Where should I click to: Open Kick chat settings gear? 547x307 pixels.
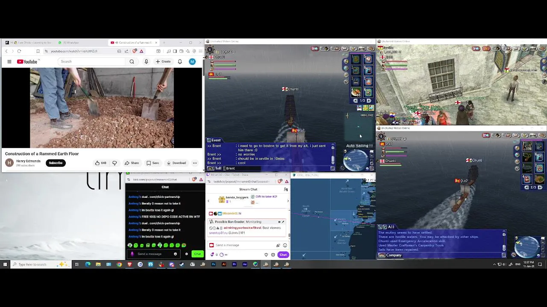(186, 254)
